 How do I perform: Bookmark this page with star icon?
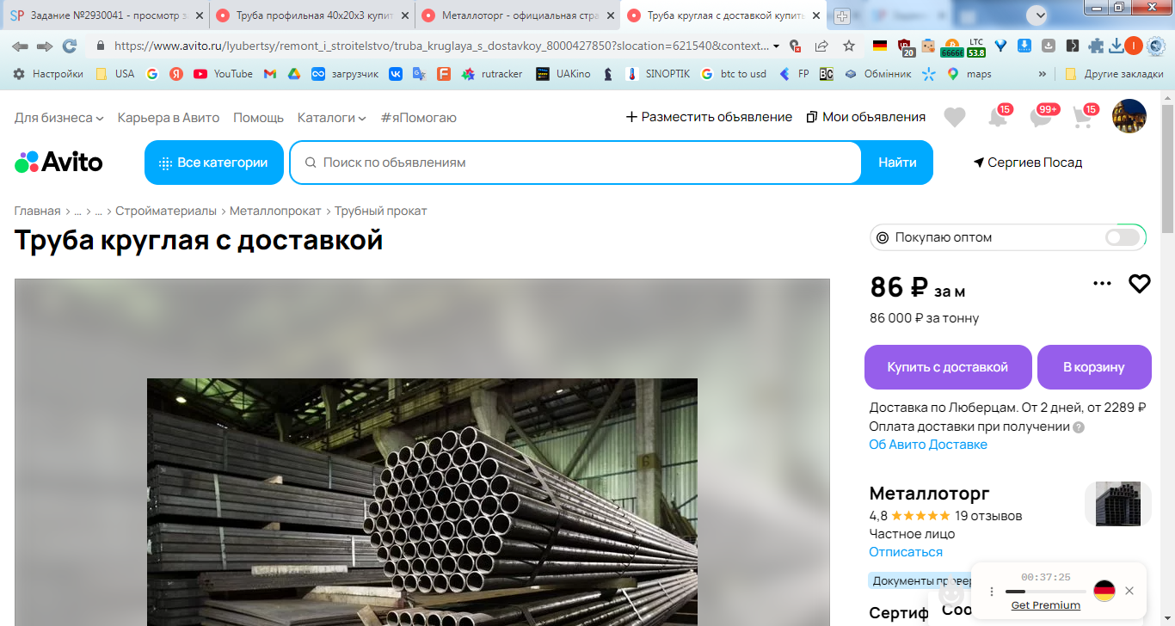pyautogui.click(x=849, y=46)
